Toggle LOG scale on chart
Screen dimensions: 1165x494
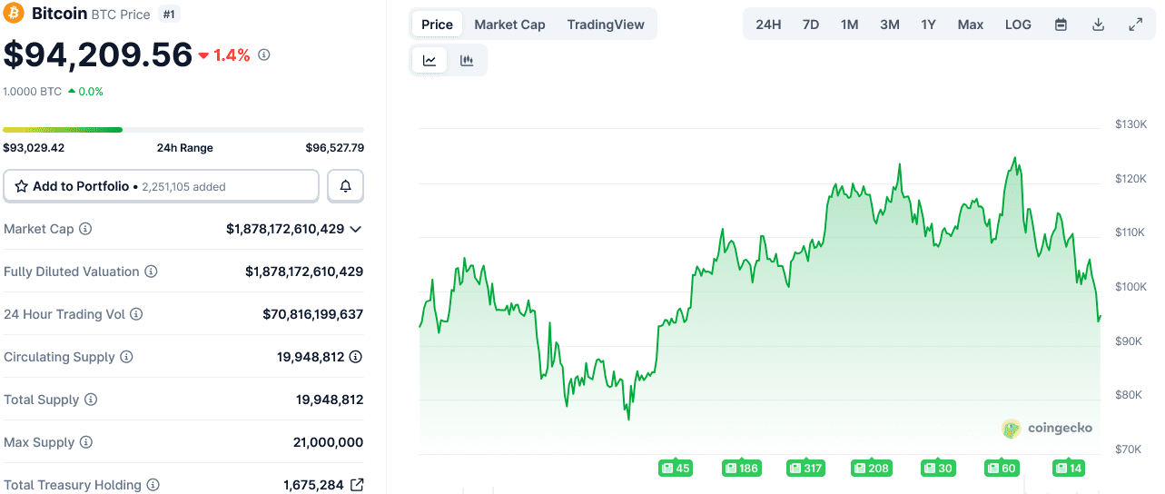point(1018,25)
